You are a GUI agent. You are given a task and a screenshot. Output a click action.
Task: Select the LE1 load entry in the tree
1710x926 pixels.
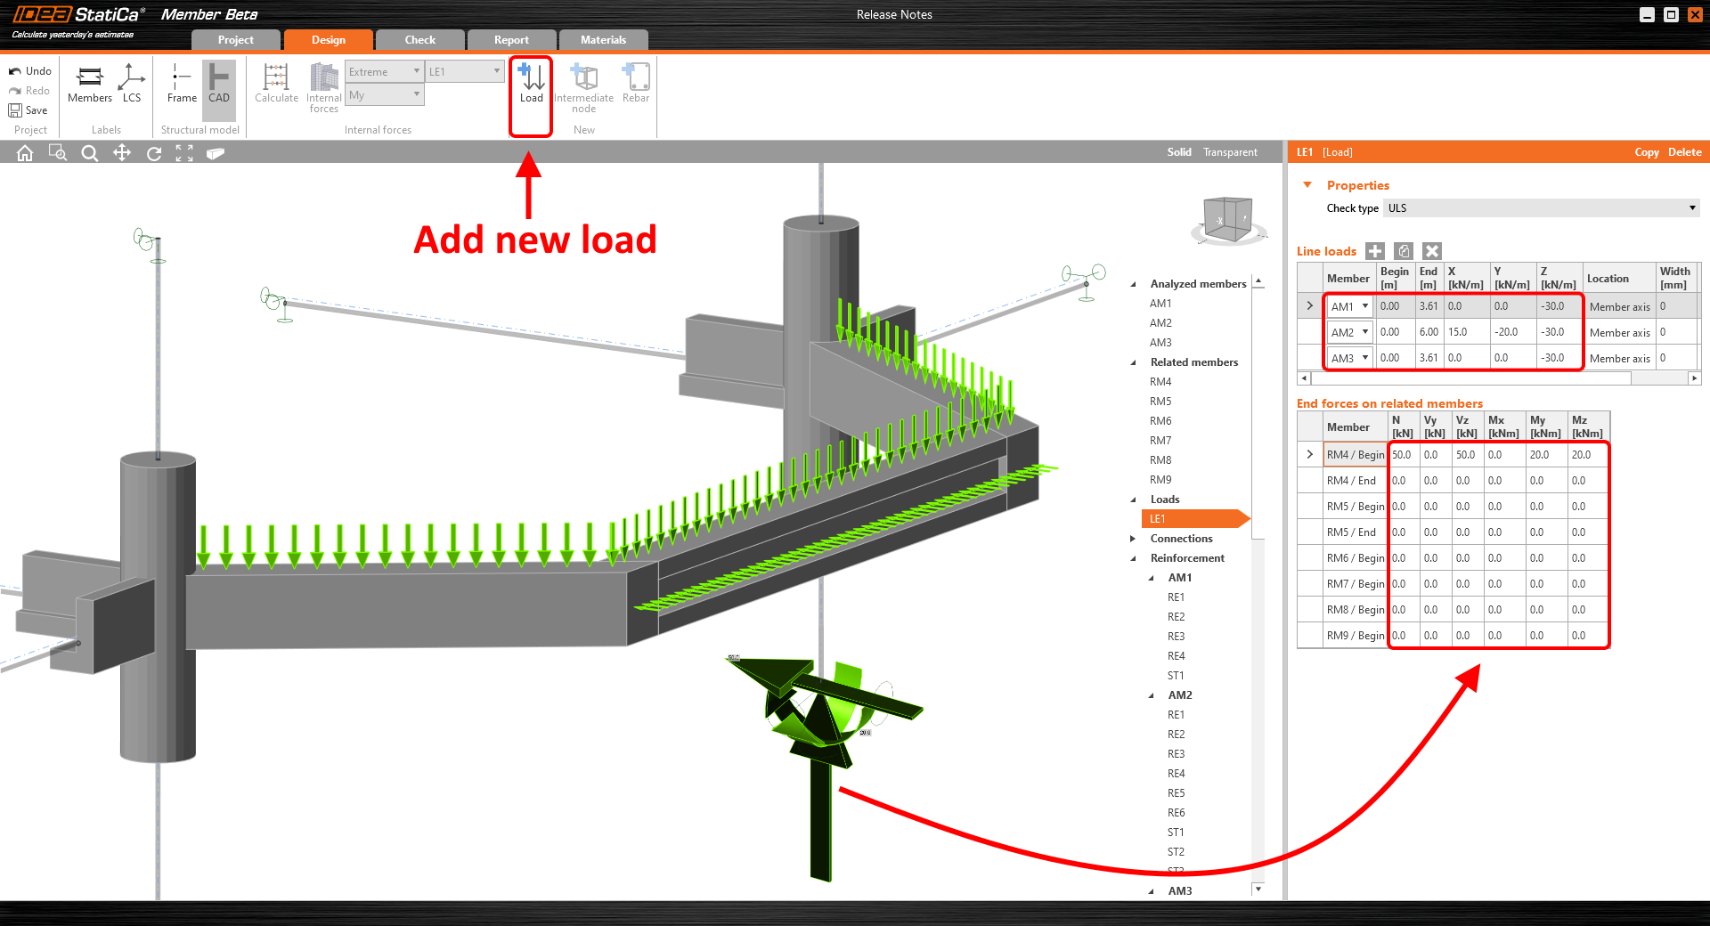1159,518
